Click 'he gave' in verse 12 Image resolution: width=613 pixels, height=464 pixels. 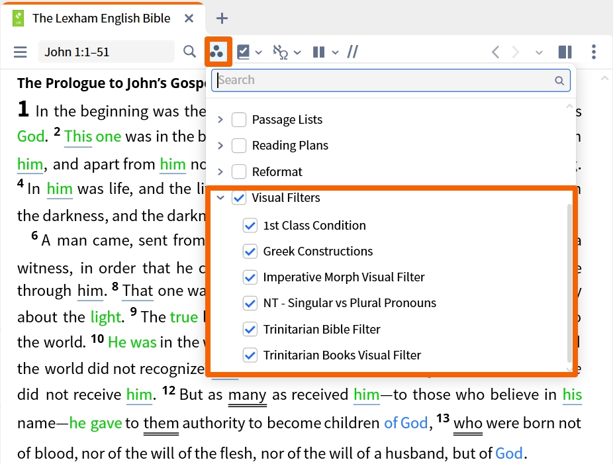(96, 424)
